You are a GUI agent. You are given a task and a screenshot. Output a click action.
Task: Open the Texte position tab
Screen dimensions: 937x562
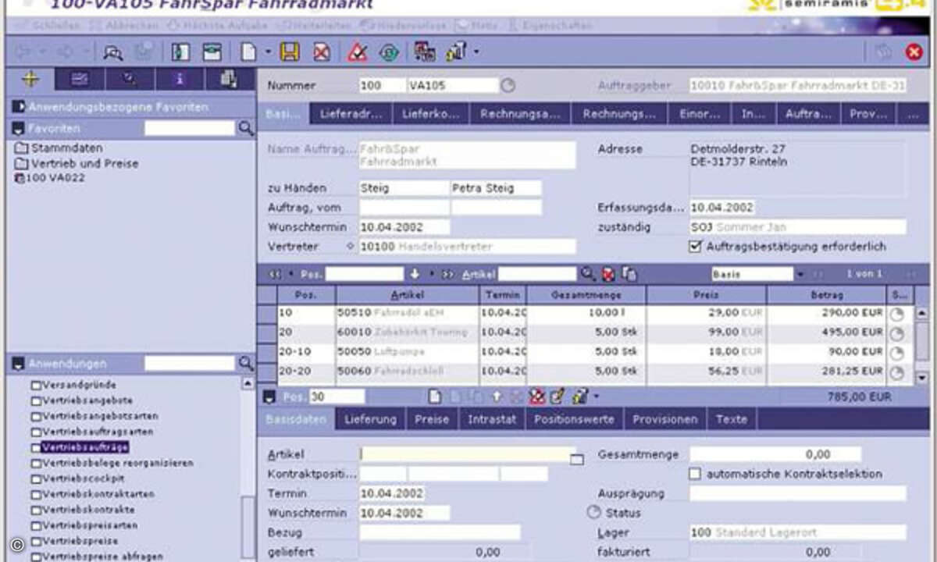click(x=732, y=419)
